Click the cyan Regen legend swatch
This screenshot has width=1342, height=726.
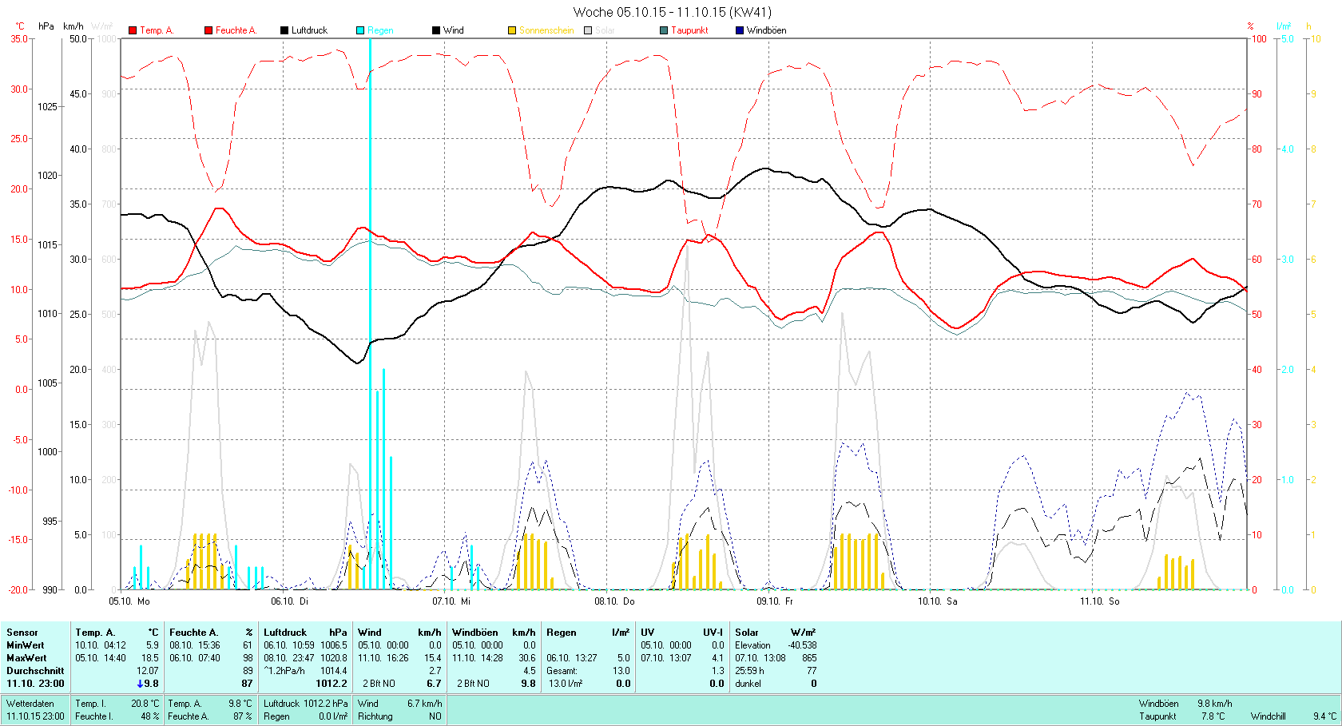[360, 30]
